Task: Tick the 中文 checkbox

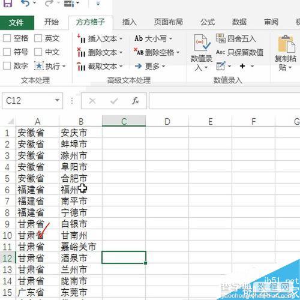Action: point(38,52)
